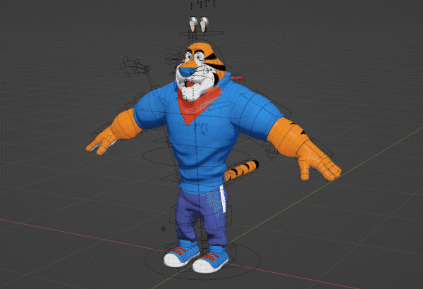Select the round eye-target control left of head
Viewport: 423px width, 289px height.
coord(170,59)
